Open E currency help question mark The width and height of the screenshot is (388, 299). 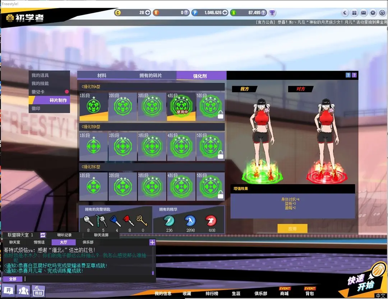point(186,13)
